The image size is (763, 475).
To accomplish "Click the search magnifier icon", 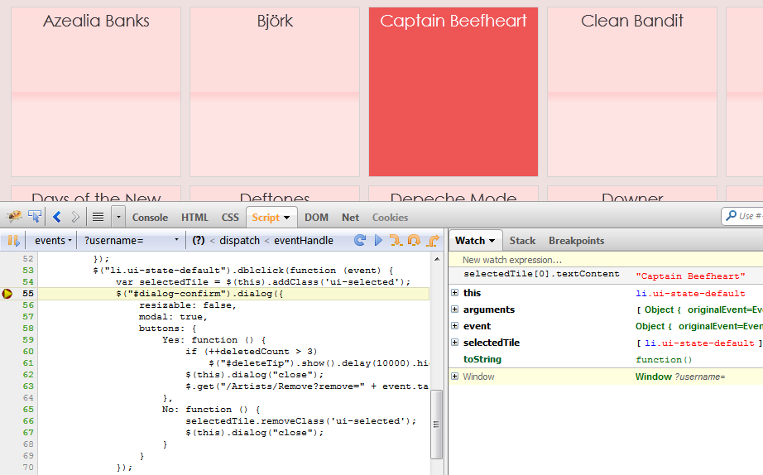I will [731, 215].
